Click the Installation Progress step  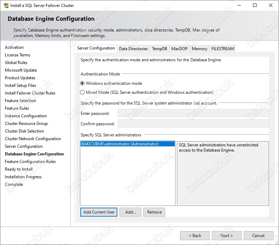[x=23, y=177]
